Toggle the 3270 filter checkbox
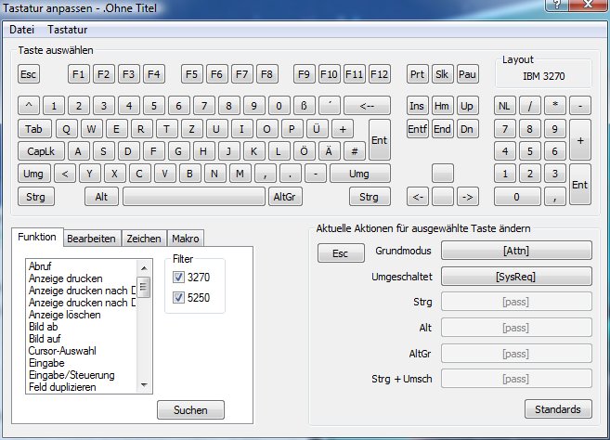Image resolution: width=610 pixels, height=440 pixels. pyautogui.click(x=179, y=278)
